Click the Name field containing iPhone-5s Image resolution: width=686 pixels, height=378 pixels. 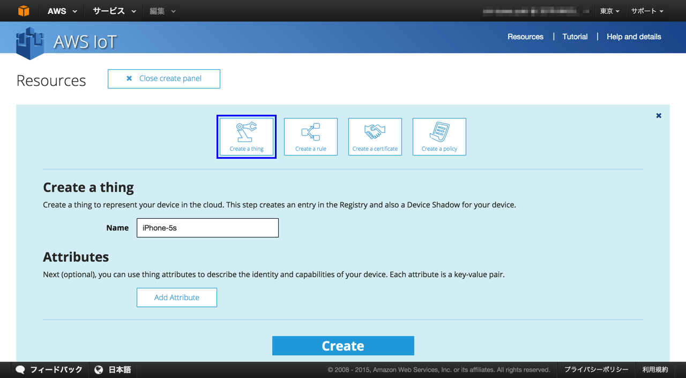coord(207,227)
